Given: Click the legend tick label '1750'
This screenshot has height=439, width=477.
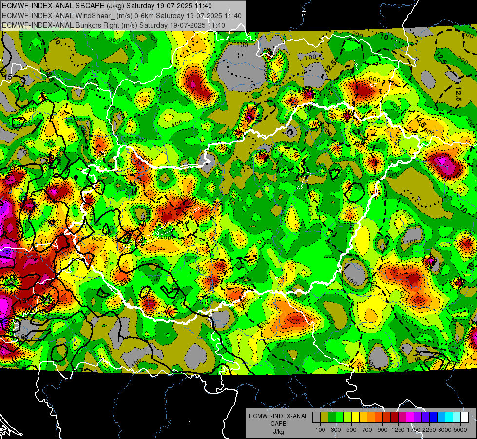Looking at the screenshot, I should pos(414,430).
